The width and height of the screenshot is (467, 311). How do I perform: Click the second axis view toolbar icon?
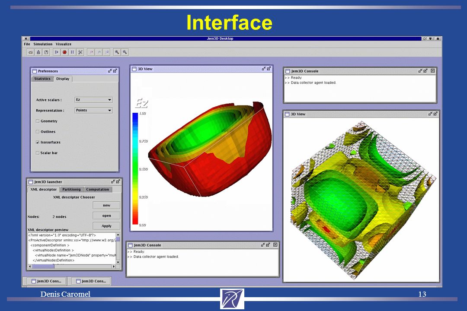click(99, 52)
